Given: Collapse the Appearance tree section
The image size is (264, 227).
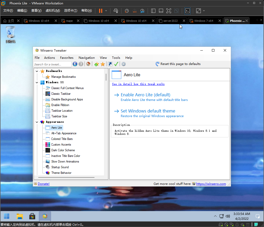Looking at the screenshot, I should [x=37, y=122].
